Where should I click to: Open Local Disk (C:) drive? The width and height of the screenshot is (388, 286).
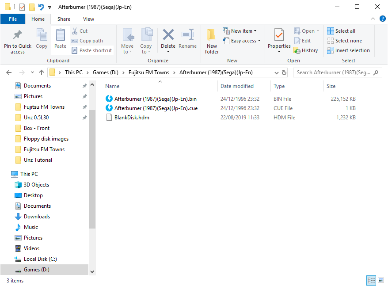pyautogui.click(x=40, y=259)
